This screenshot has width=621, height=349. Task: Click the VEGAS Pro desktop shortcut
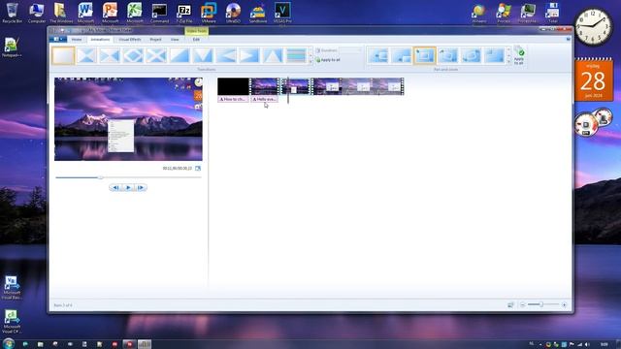pyautogui.click(x=282, y=13)
